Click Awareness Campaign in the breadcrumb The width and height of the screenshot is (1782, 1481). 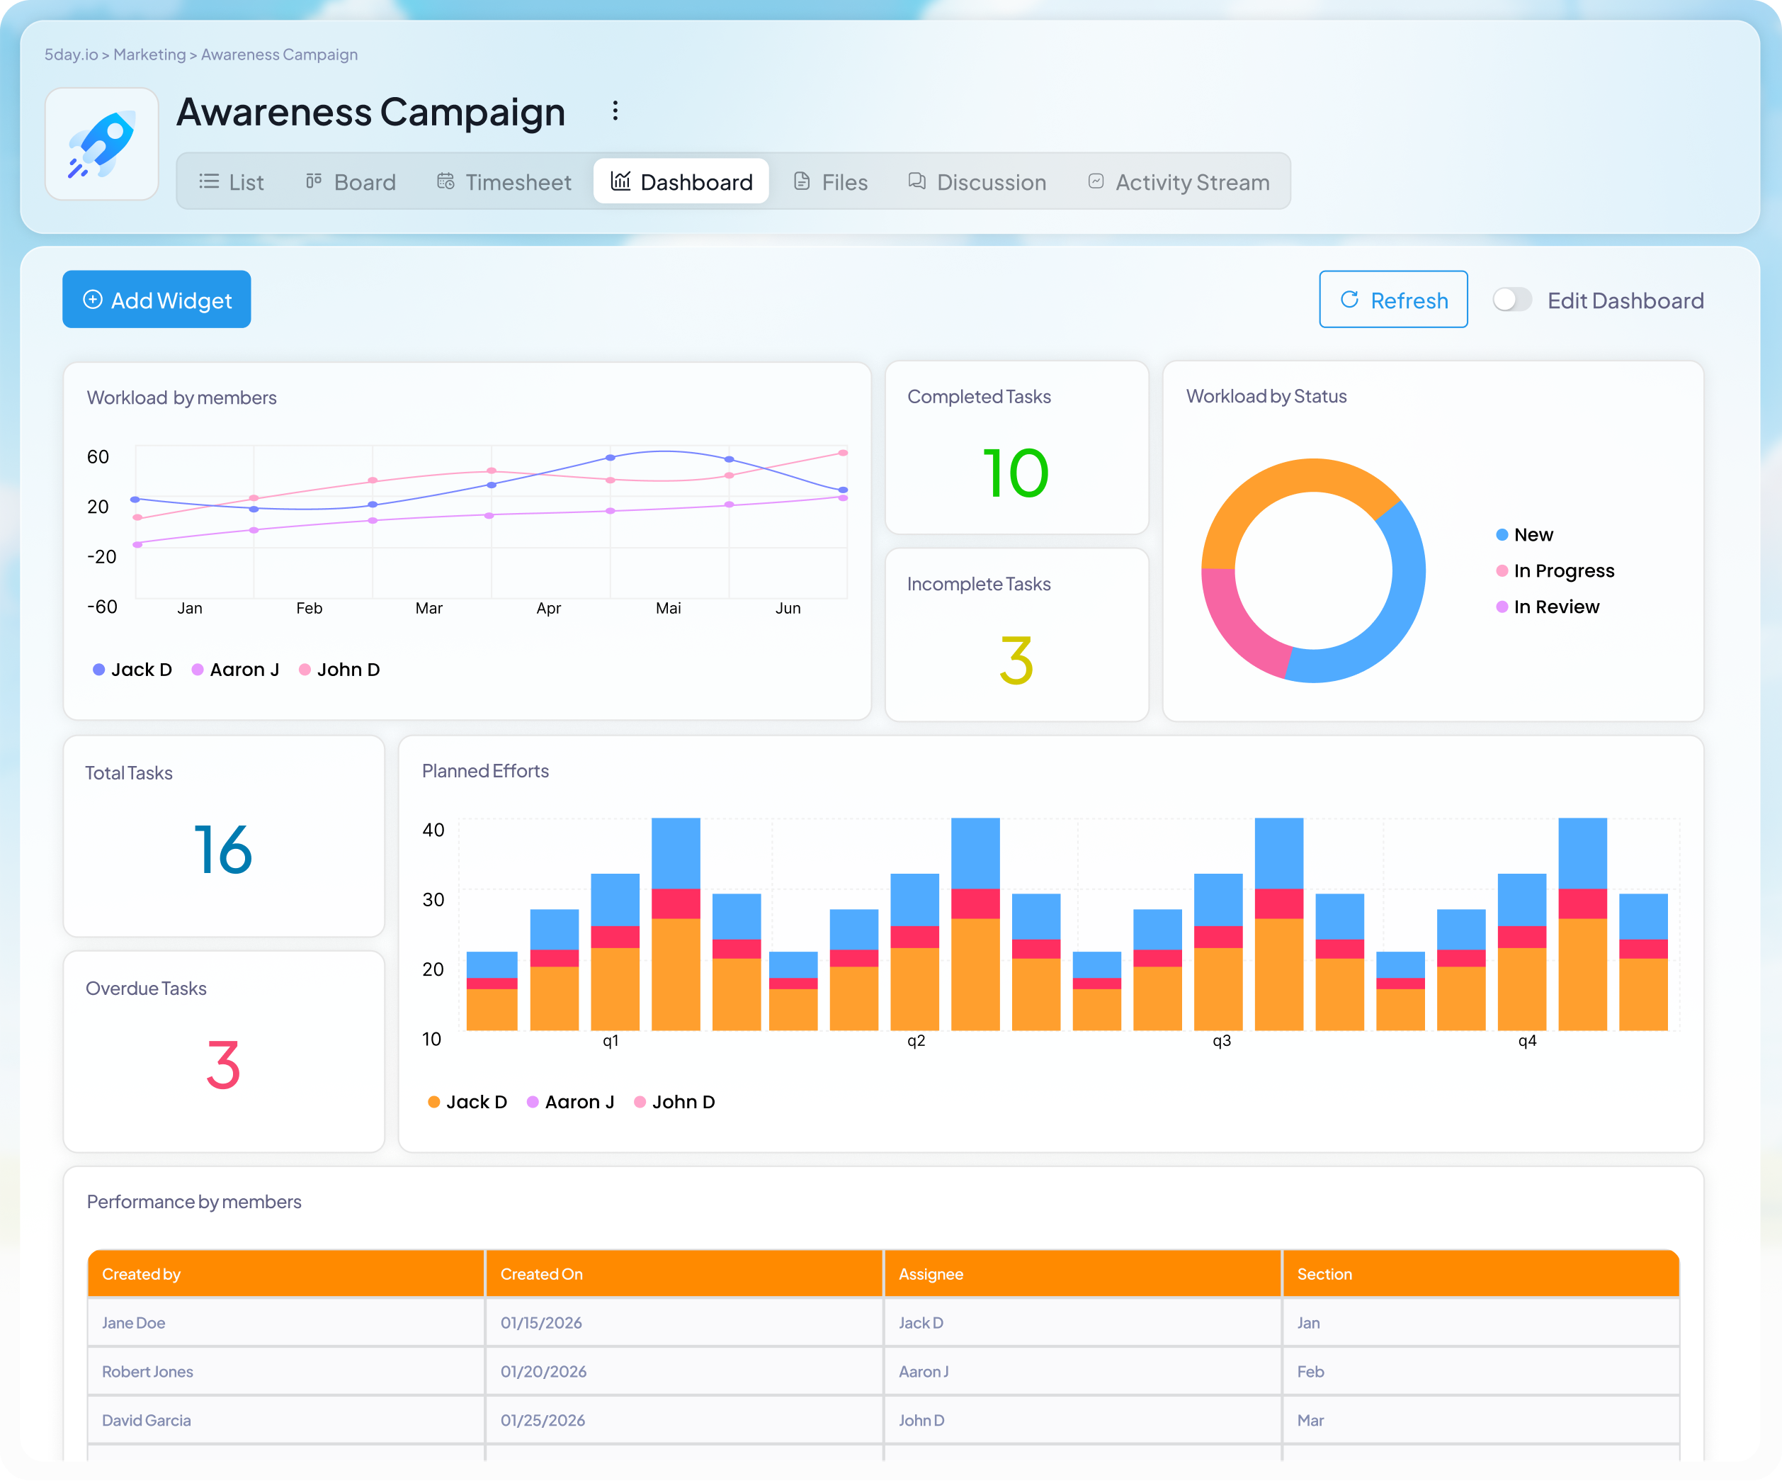(279, 55)
